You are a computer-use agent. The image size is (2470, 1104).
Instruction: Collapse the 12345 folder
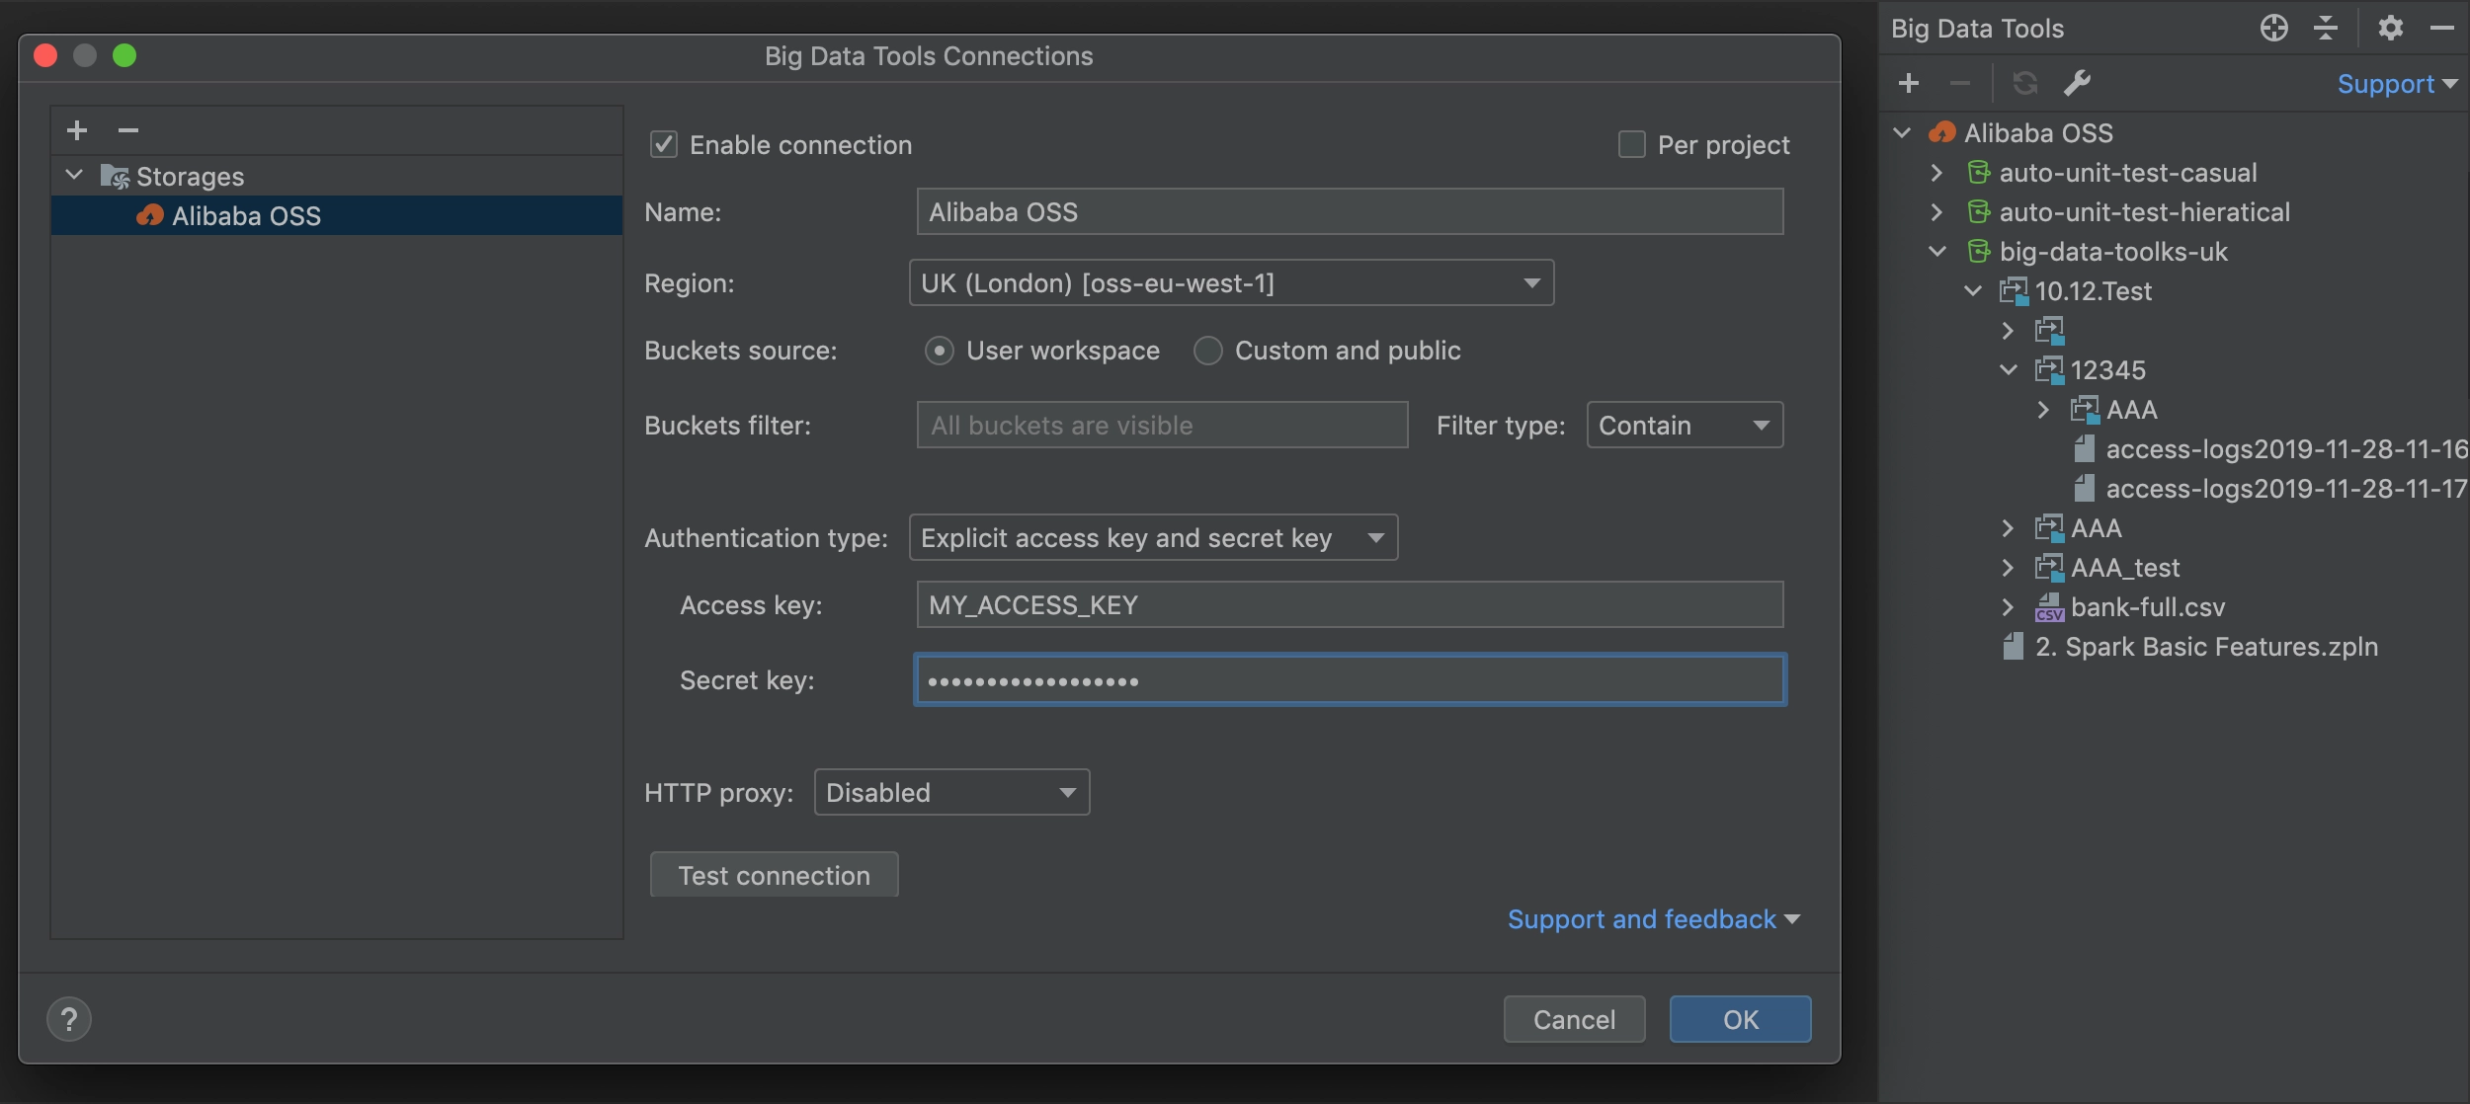[2009, 370]
